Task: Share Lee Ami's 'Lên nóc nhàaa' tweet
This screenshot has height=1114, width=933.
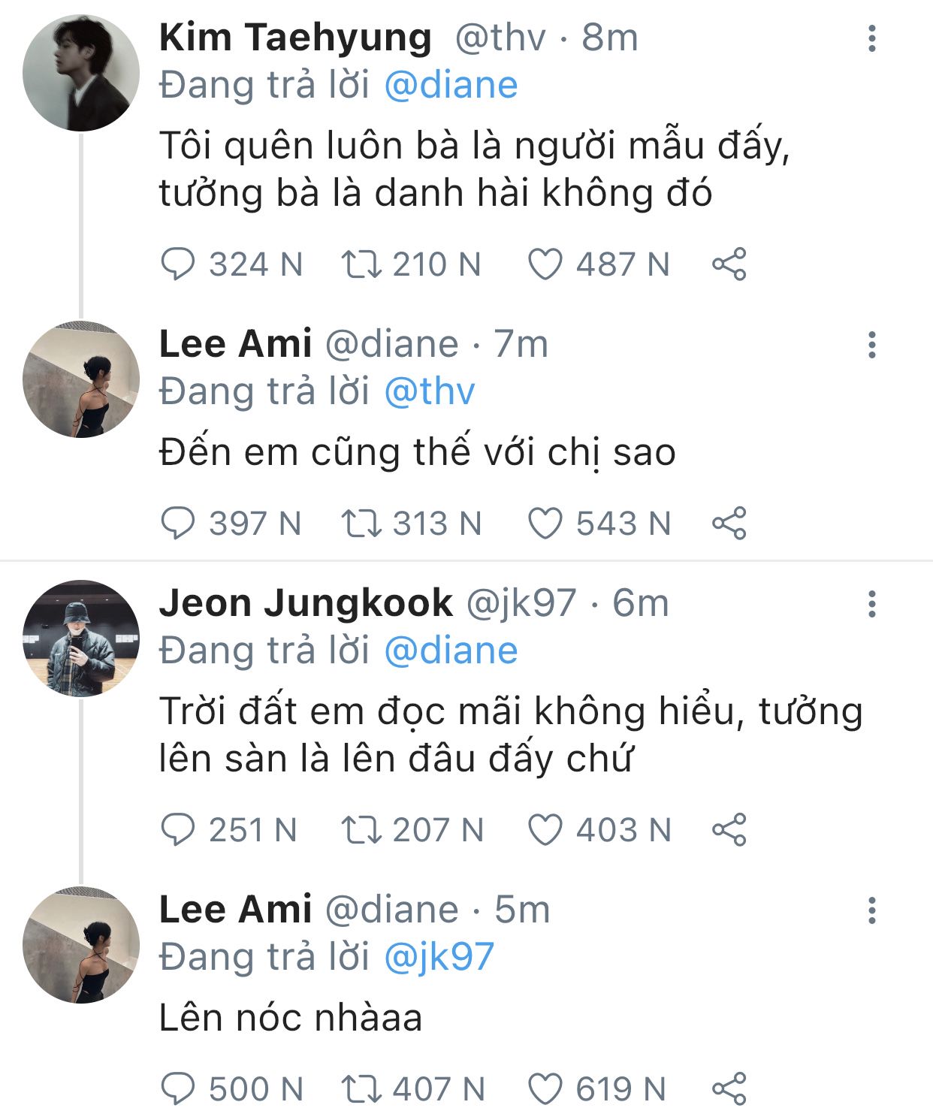Action: 729,1088
